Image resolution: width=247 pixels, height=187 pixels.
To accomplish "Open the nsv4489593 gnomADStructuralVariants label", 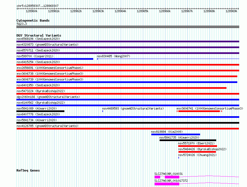I will pyautogui.click(x=133, y=108).
